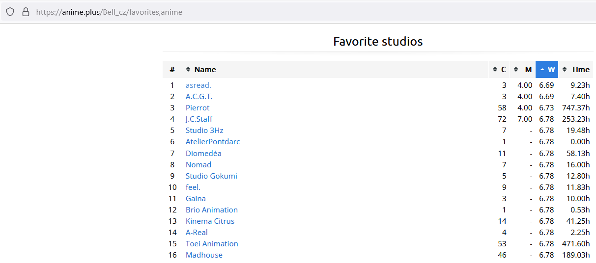Click the Studio 3Hz link
Image resolution: width=596 pixels, height=263 pixels.
[204, 131]
